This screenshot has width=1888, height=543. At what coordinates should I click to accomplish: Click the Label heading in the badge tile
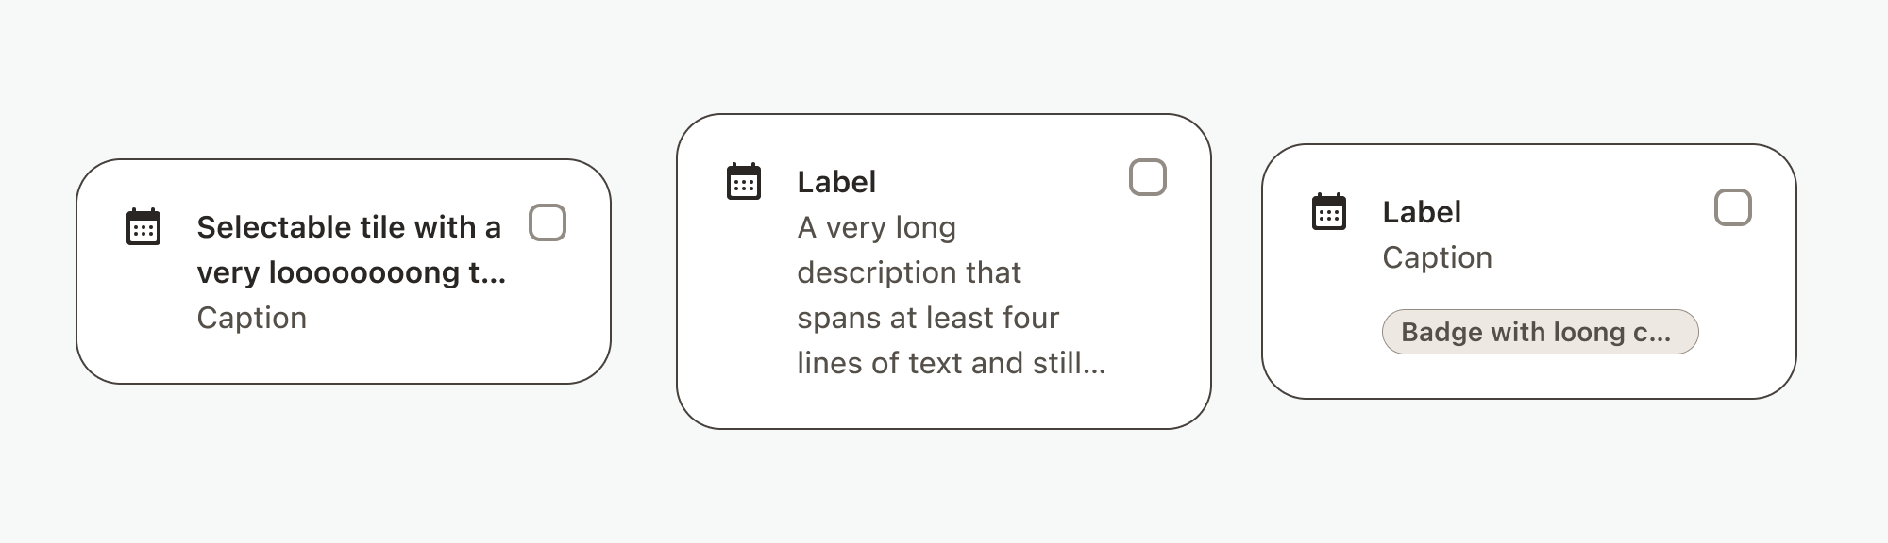[x=1422, y=212]
